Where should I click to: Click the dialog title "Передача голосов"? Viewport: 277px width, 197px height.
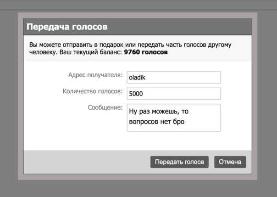(67, 27)
